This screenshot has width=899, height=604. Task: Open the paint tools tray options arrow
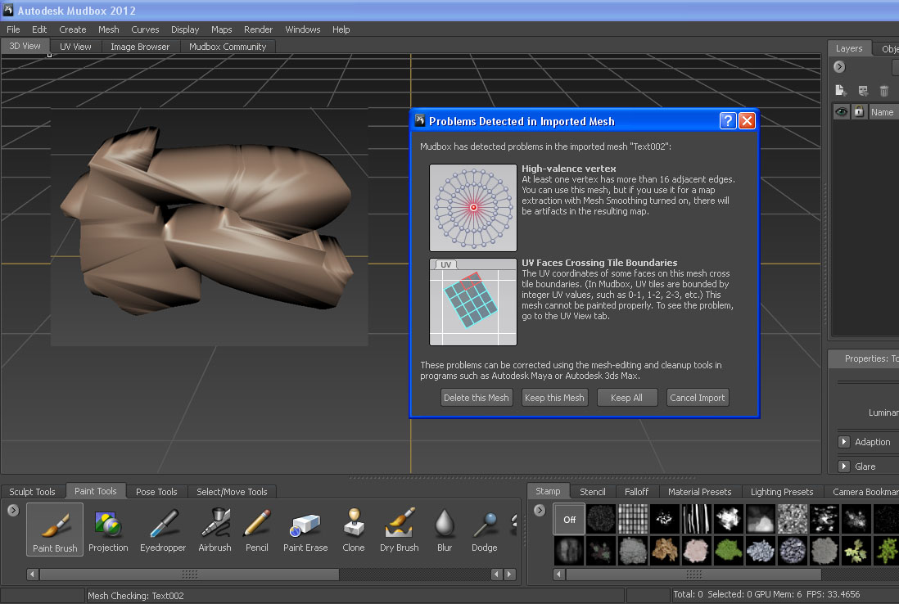[13, 510]
